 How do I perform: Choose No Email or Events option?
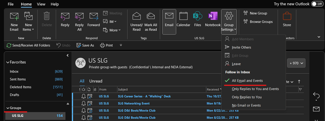246,105
